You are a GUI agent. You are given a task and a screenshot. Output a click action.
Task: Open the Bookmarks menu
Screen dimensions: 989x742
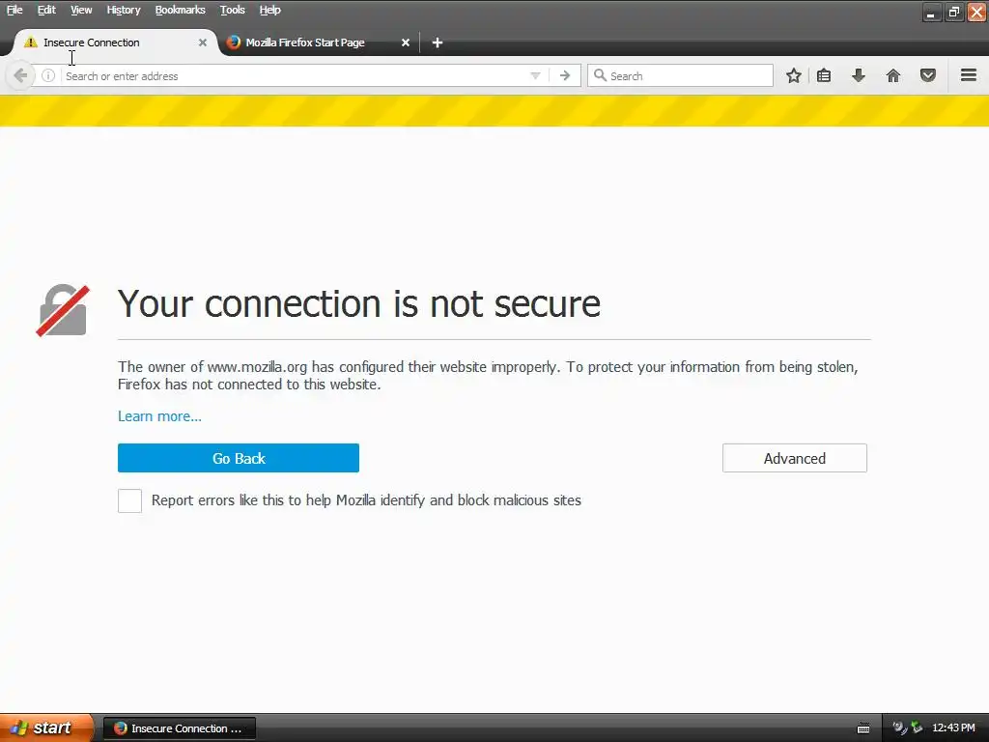[181, 10]
